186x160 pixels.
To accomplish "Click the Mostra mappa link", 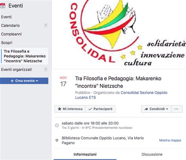I will coord(170,140).
